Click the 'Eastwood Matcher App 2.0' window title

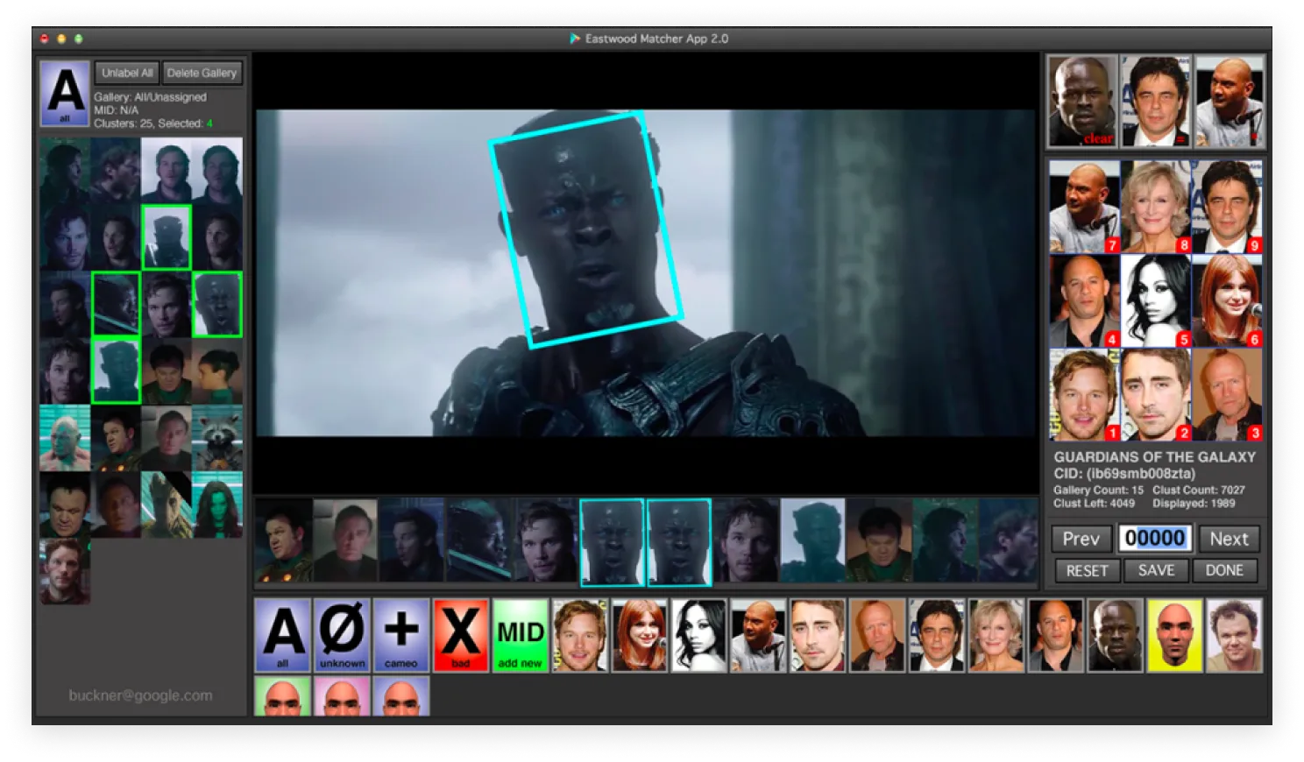656,39
